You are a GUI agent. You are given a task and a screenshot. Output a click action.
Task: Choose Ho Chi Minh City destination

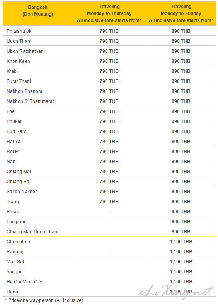tap(24, 282)
